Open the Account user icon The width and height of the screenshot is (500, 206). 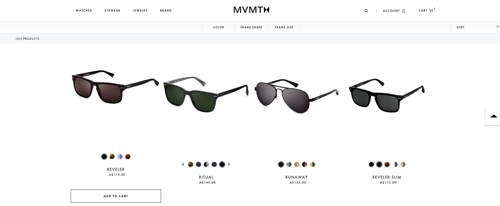[404, 11]
